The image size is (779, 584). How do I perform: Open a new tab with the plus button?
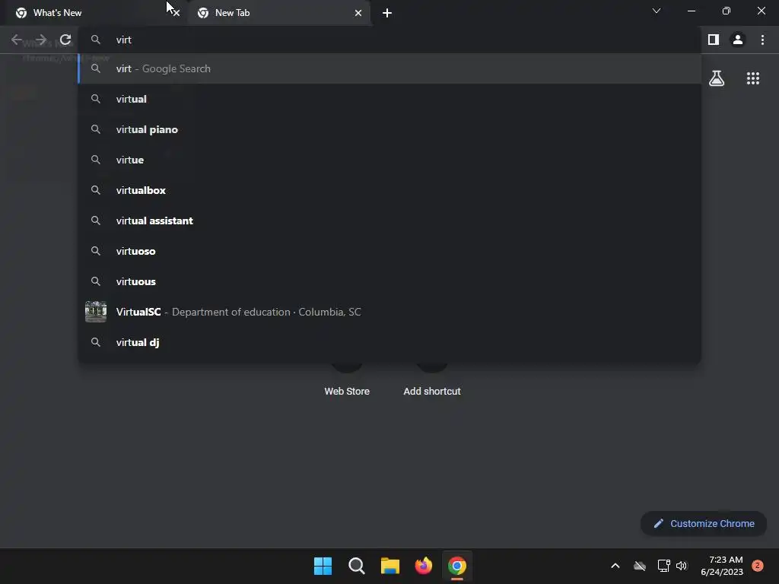pyautogui.click(x=387, y=13)
